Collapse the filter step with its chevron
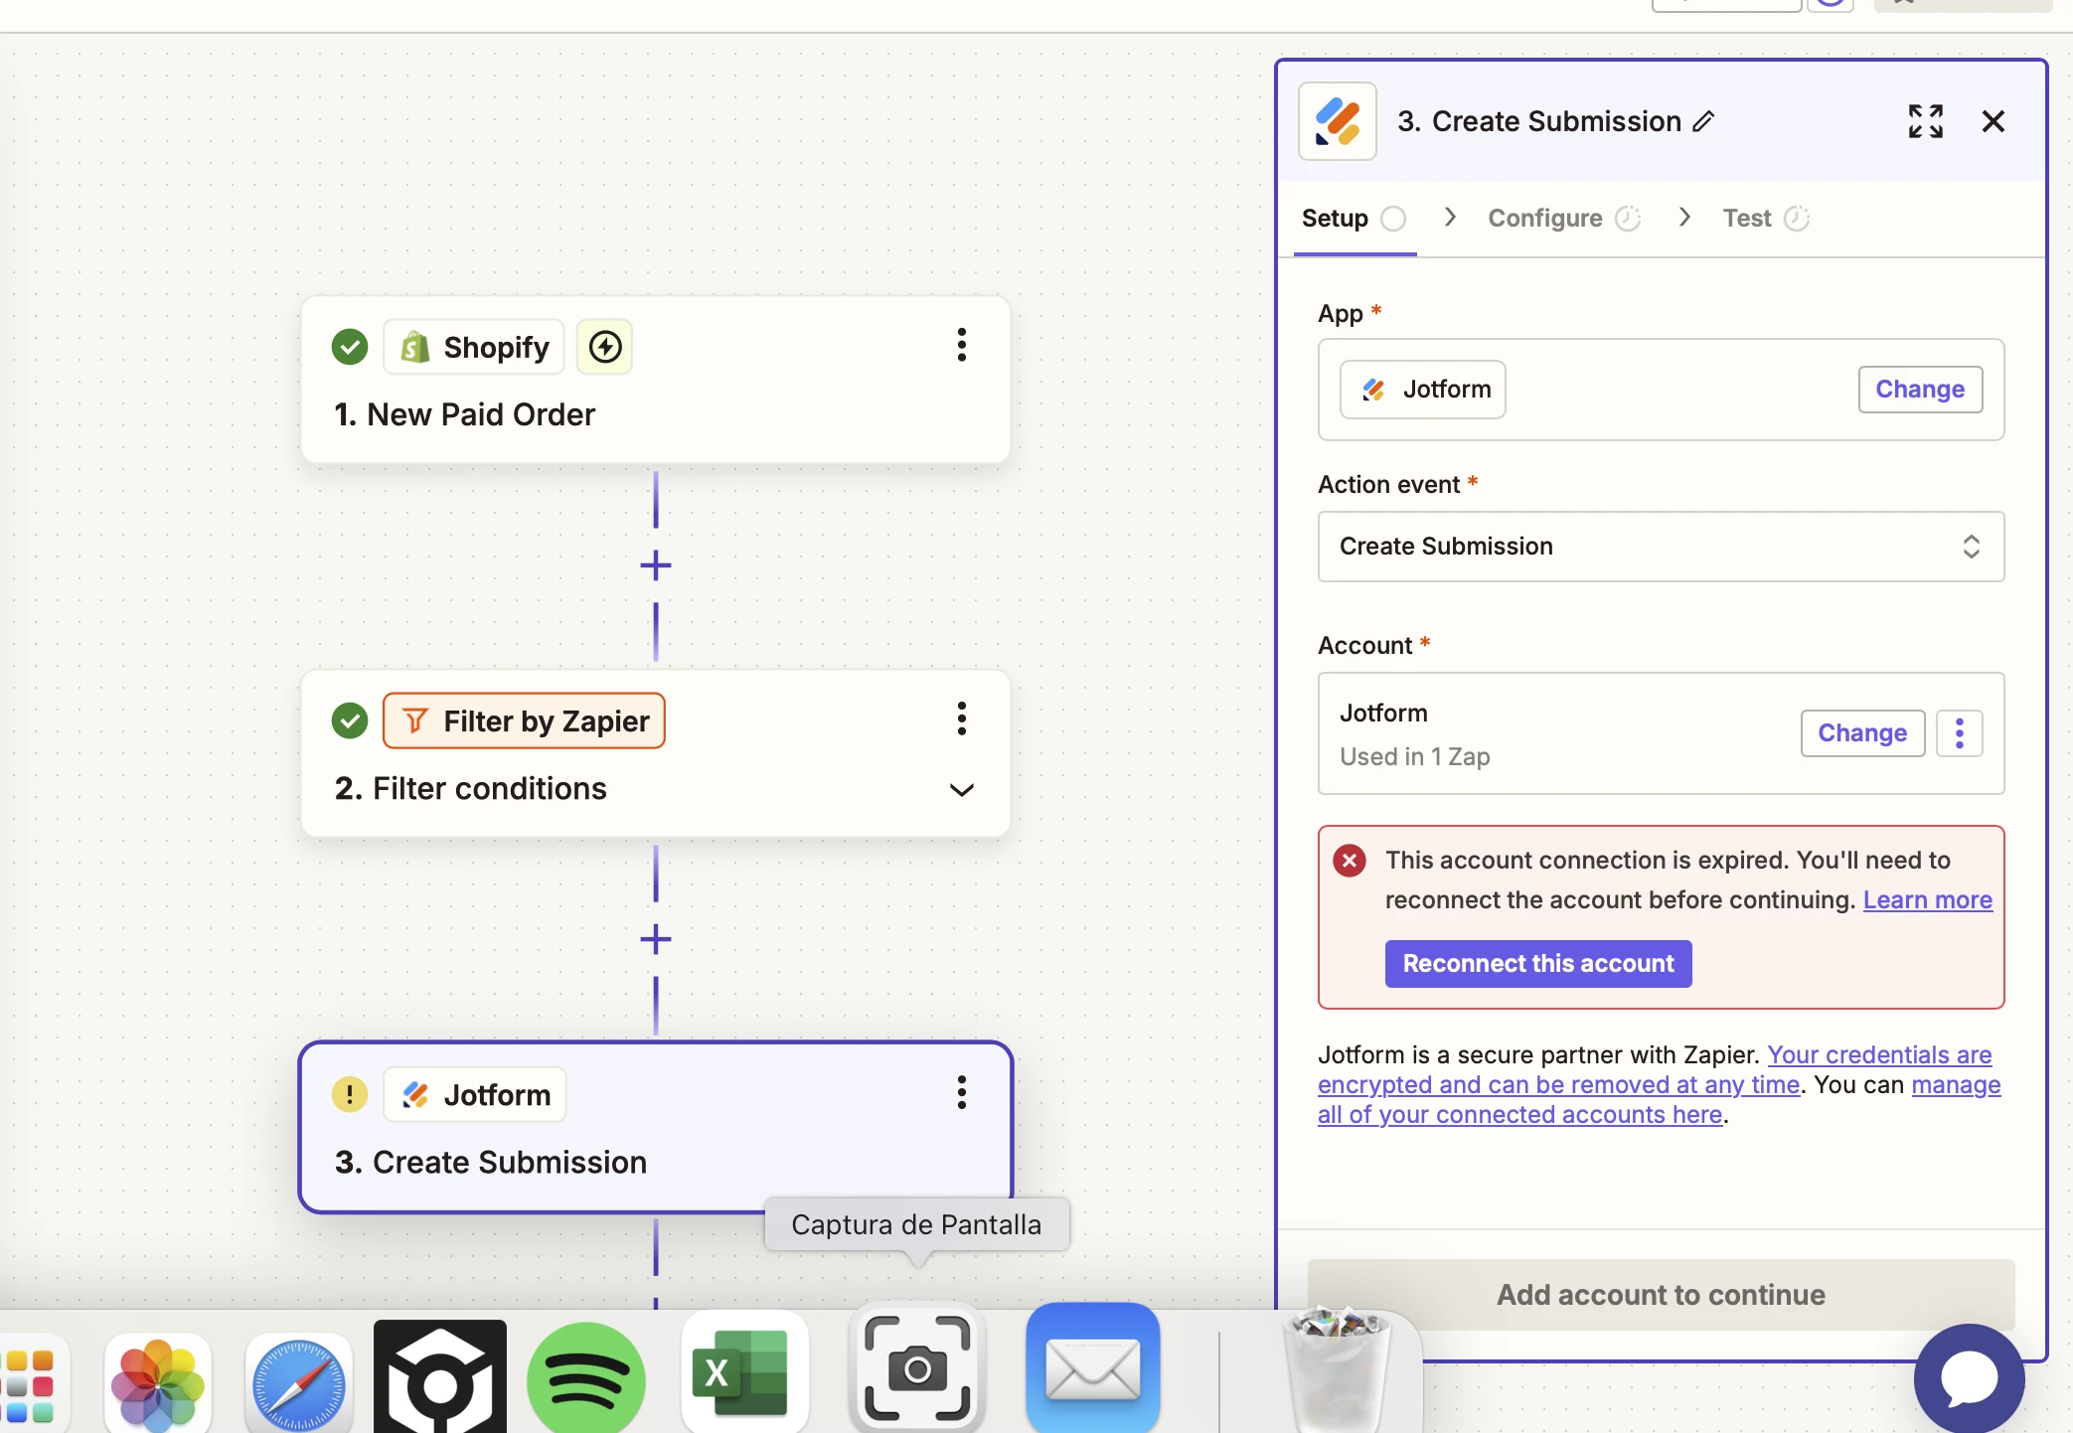2073x1433 pixels. point(961,789)
